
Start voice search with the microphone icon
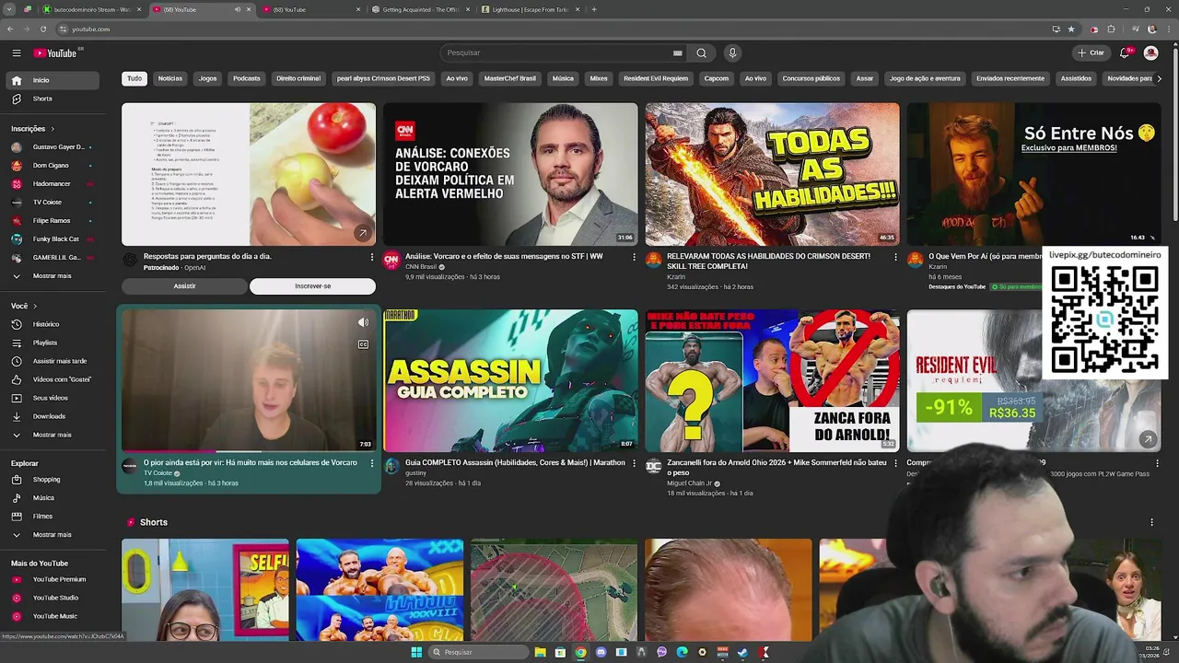coord(732,52)
